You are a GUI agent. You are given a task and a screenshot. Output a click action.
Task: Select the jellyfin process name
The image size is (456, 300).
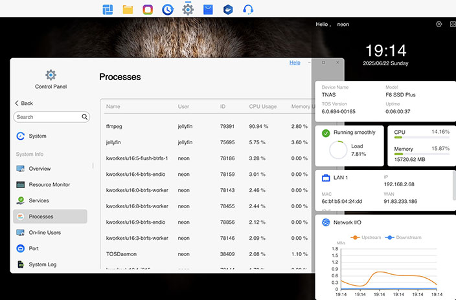(113, 142)
